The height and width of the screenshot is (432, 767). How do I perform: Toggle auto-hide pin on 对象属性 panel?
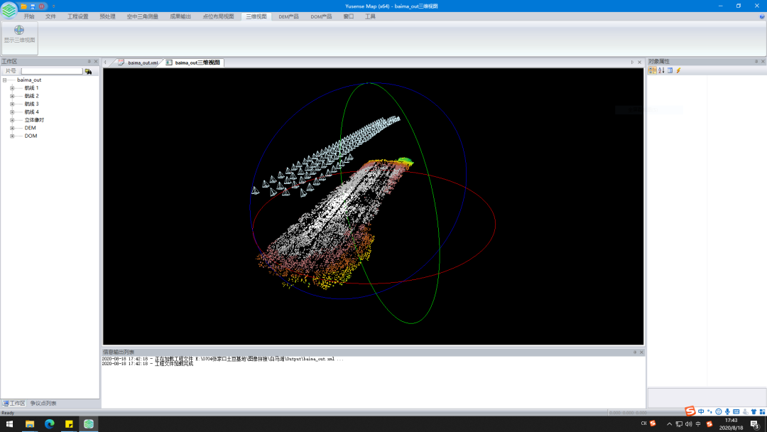756,62
